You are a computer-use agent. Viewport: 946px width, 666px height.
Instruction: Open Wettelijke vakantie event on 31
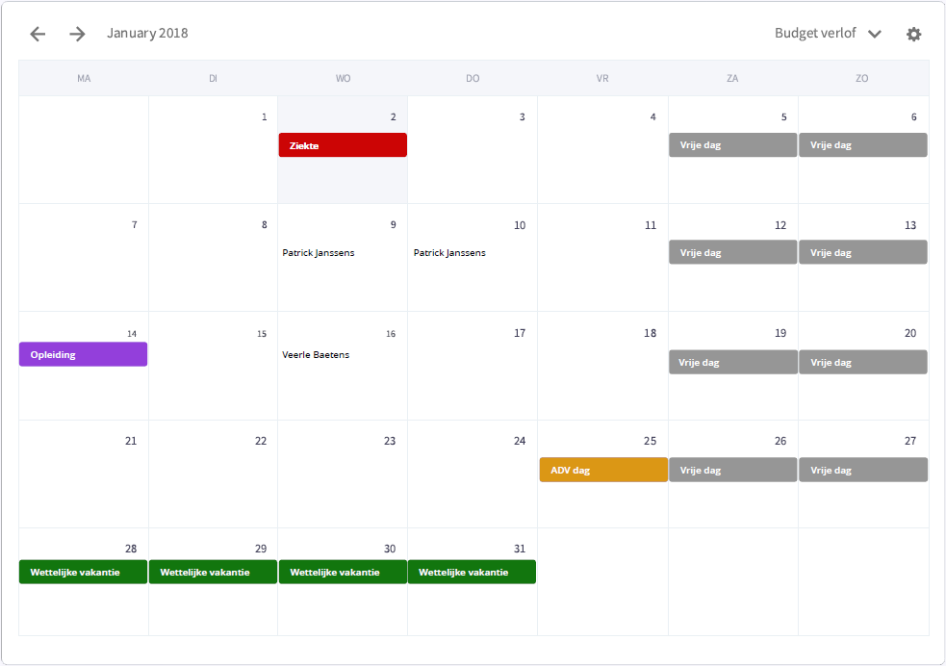[472, 572]
